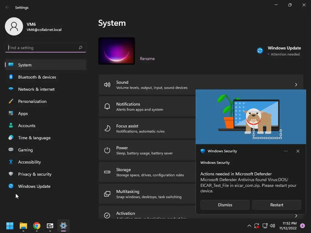Click the Defender virus found message text
The height and width of the screenshot is (233, 311).
[248, 185]
